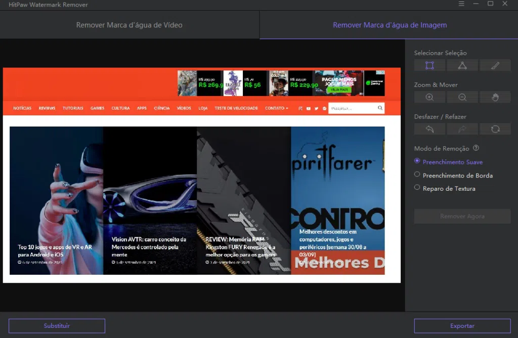Select the brush selection tool
Viewport: 518px width, 338px height.
pyautogui.click(x=495, y=65)
